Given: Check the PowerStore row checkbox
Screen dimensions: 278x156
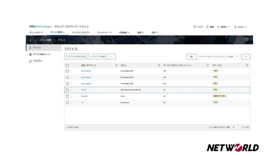Looking at the screenshot, I should pyautogui.click(x=67, y=103).
